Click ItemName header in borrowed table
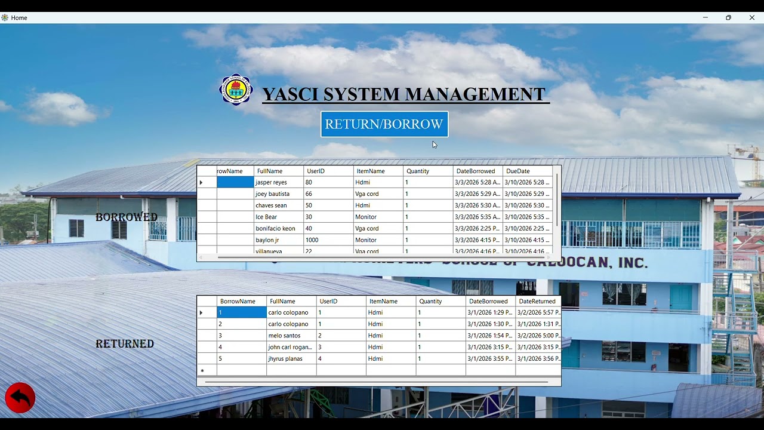764x430 pixels. [378, 171]
